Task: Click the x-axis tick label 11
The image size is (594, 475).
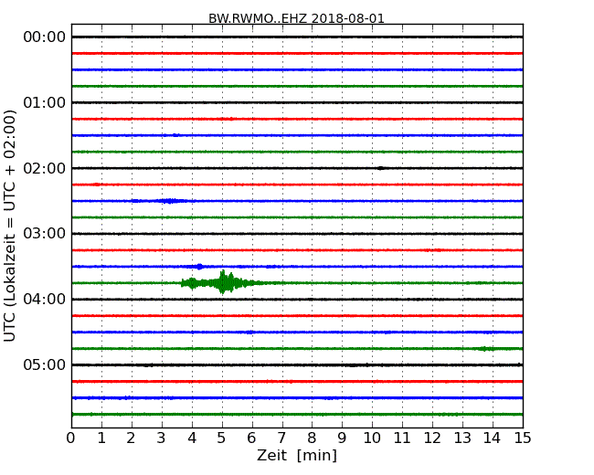Action: tap(402, 438)
